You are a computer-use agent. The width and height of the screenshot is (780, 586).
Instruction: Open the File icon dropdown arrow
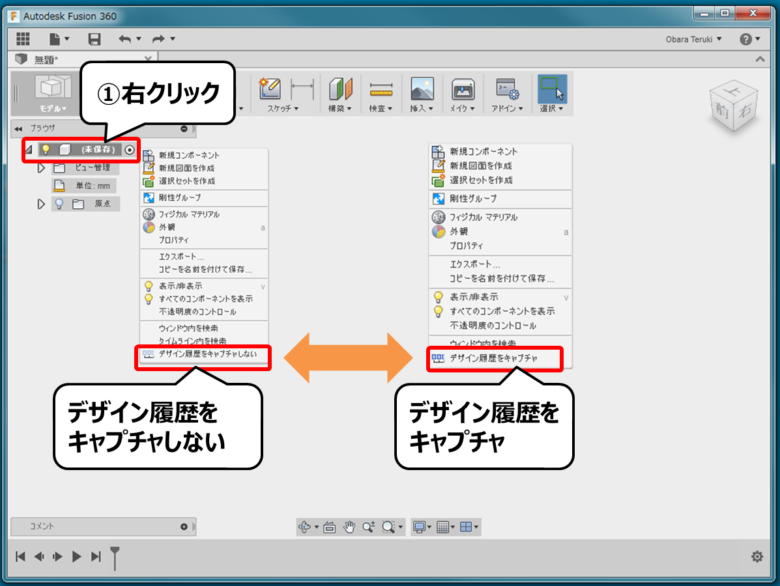(66, 39)
